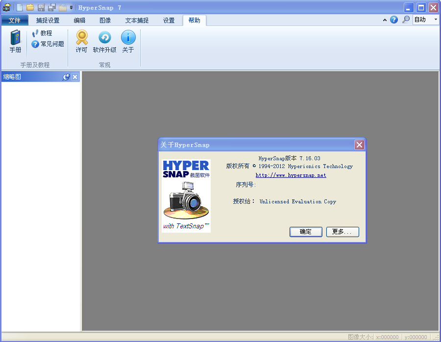Click the 缩略图 panel title
The width and height of the screenshot is (441, 342).
coord(12,77)
